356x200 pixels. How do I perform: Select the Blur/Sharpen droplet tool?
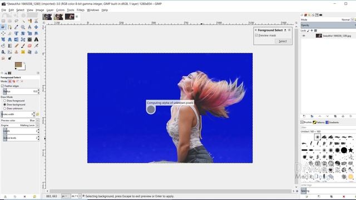pyautogui.click(x=36, y=52)
